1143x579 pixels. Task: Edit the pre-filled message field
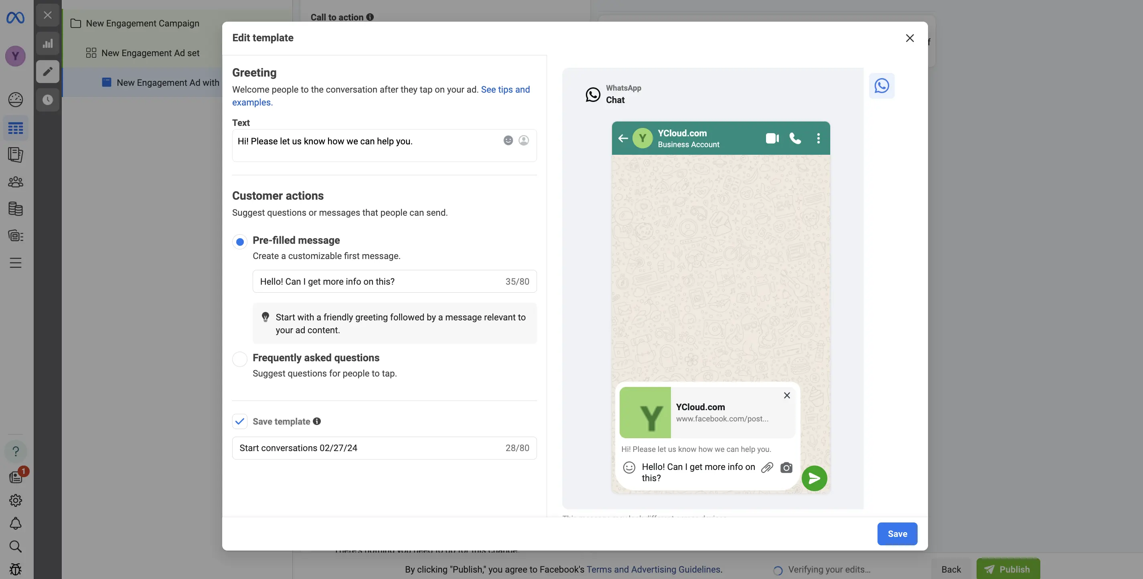395,281
